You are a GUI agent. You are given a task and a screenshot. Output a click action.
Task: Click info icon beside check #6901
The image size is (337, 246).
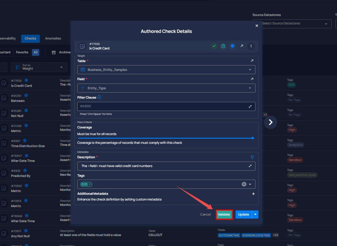(25, 140)
